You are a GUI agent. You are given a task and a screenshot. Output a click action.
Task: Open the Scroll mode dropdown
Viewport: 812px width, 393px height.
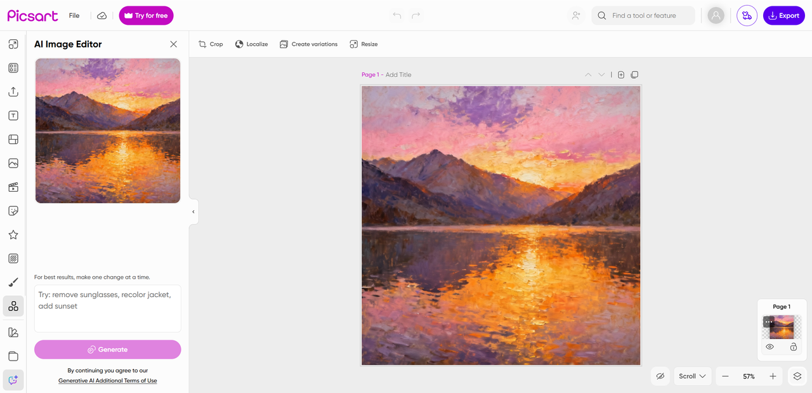692,376
